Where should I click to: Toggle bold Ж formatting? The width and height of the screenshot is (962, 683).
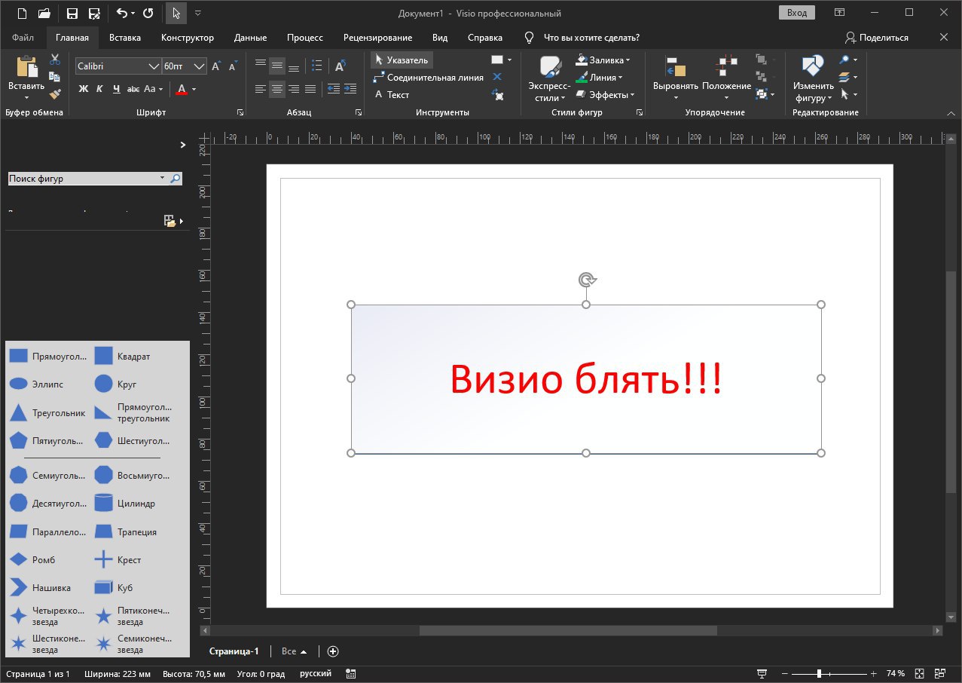(84, 89)
